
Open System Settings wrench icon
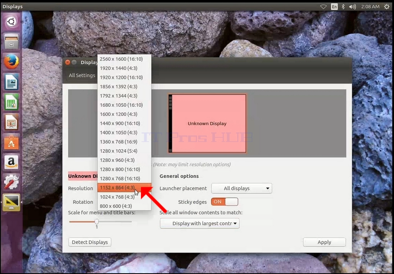(11, 182)
